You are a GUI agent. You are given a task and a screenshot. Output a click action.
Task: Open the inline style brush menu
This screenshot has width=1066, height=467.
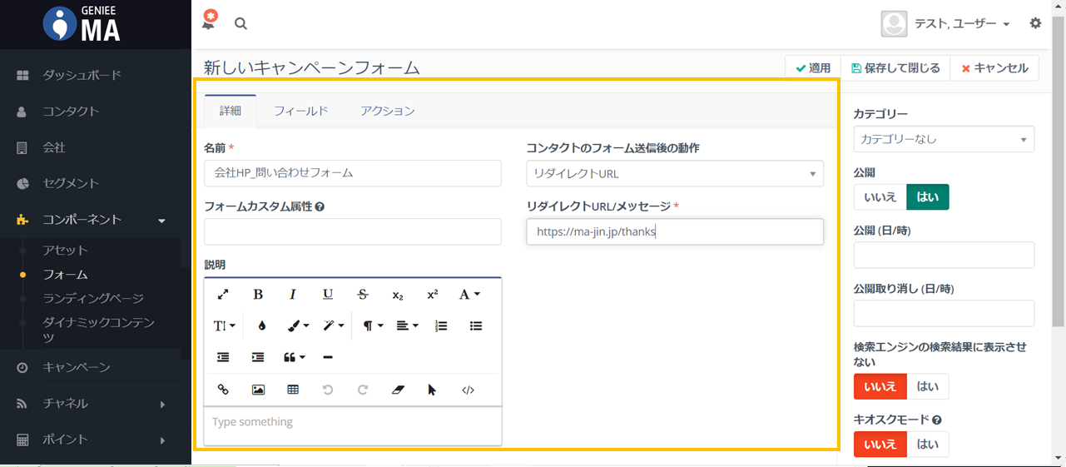coord(298,325)
